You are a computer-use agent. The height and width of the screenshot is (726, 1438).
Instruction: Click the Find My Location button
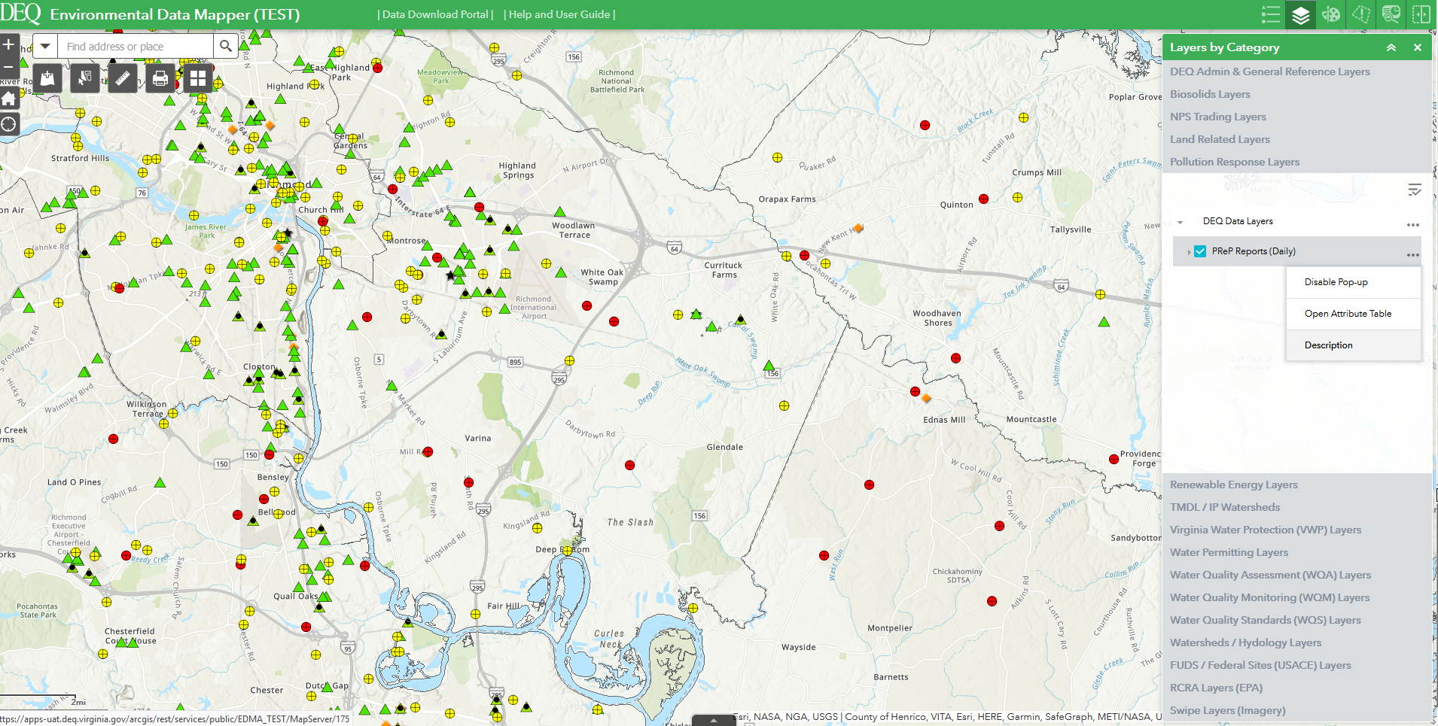(9, 124)
